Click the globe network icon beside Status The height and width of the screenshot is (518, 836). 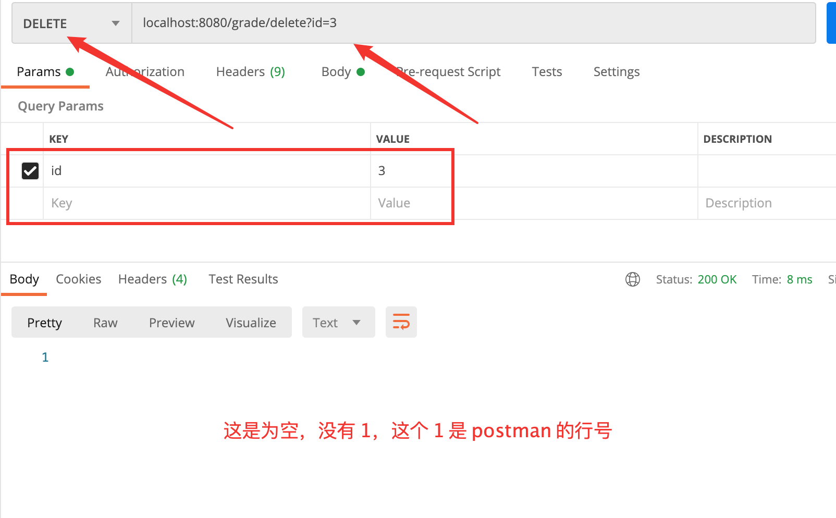[632, 279]
